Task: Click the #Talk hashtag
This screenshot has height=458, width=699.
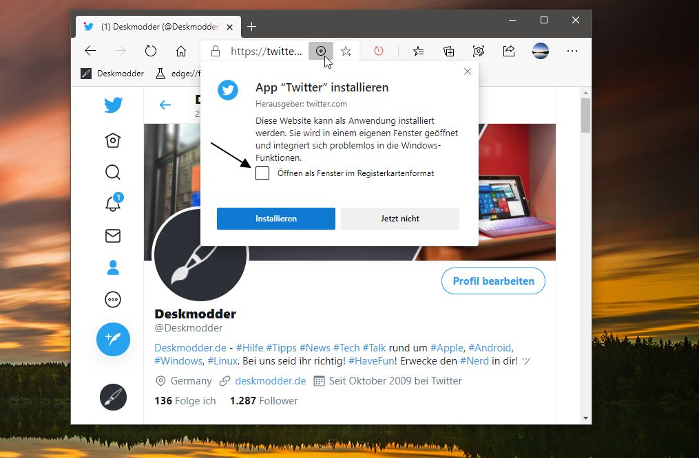Action: coord(374,347)
